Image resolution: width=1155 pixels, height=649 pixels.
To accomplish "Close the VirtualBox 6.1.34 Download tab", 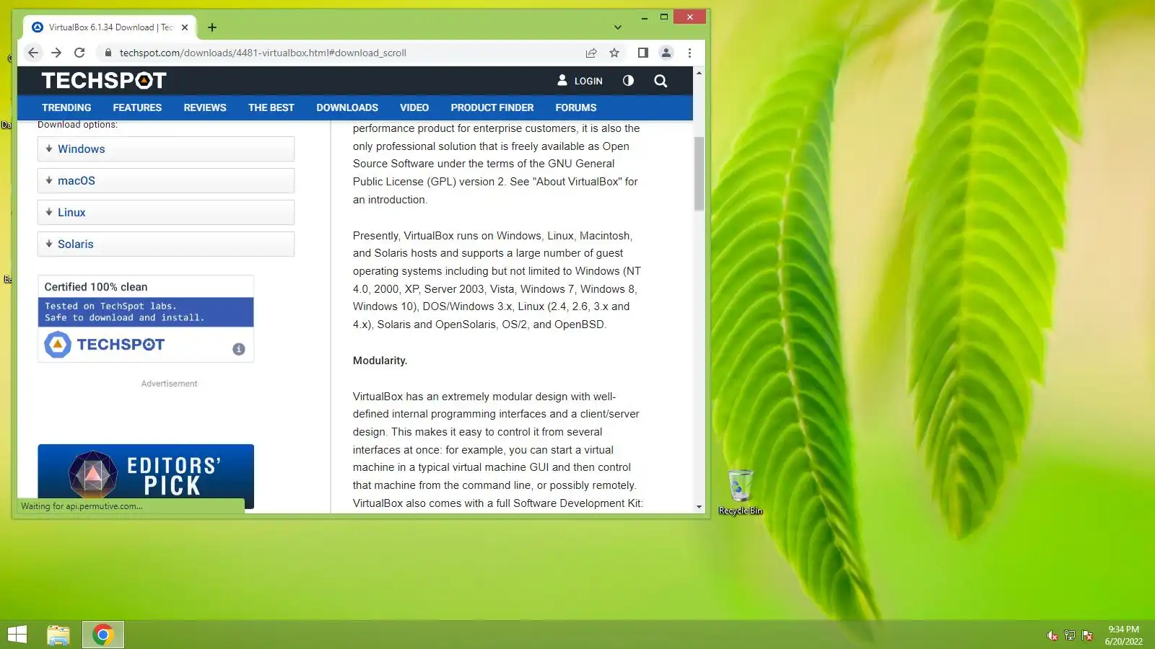I will 185,27.
